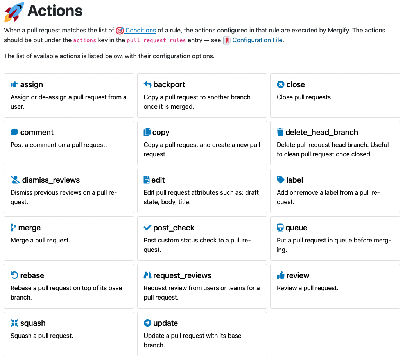405x361 pixels.
Task: Click the merge branch icon
Action: pos(13,227)
